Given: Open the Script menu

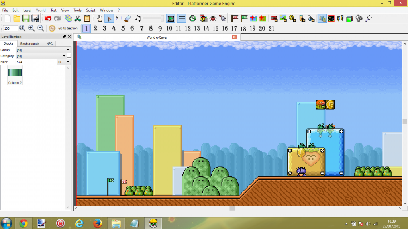Looking at the screenshot, I should point(90,10).
